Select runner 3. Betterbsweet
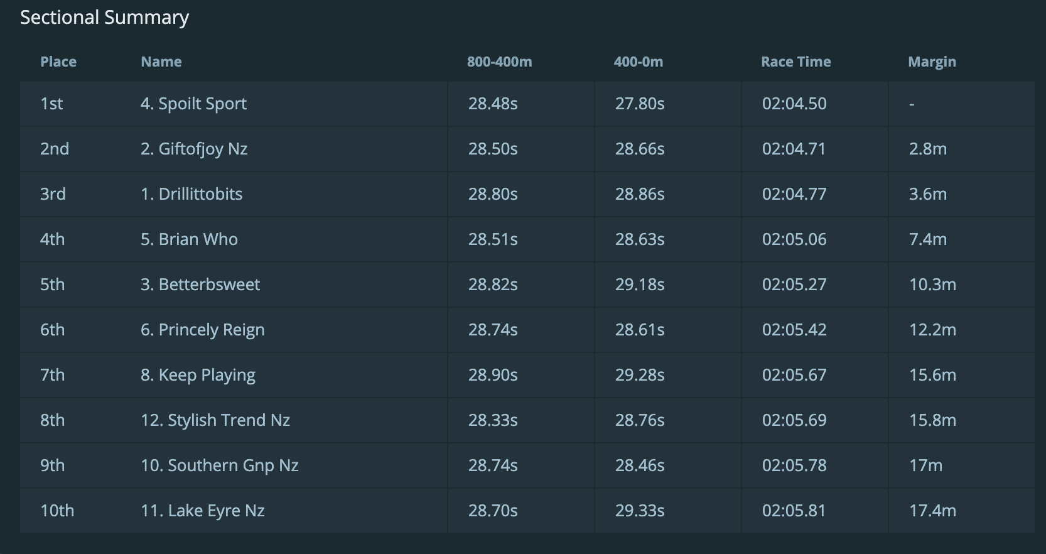Screen dimensions: 1046x554 click(200, 285)
